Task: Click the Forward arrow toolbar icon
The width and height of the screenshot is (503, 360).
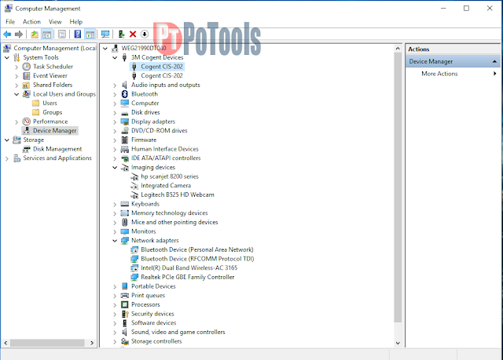Action: pyautogui.click(x=19, y=35)
